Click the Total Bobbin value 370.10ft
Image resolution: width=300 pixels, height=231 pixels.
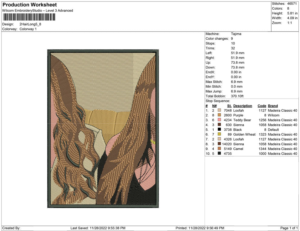coord(237,96)
